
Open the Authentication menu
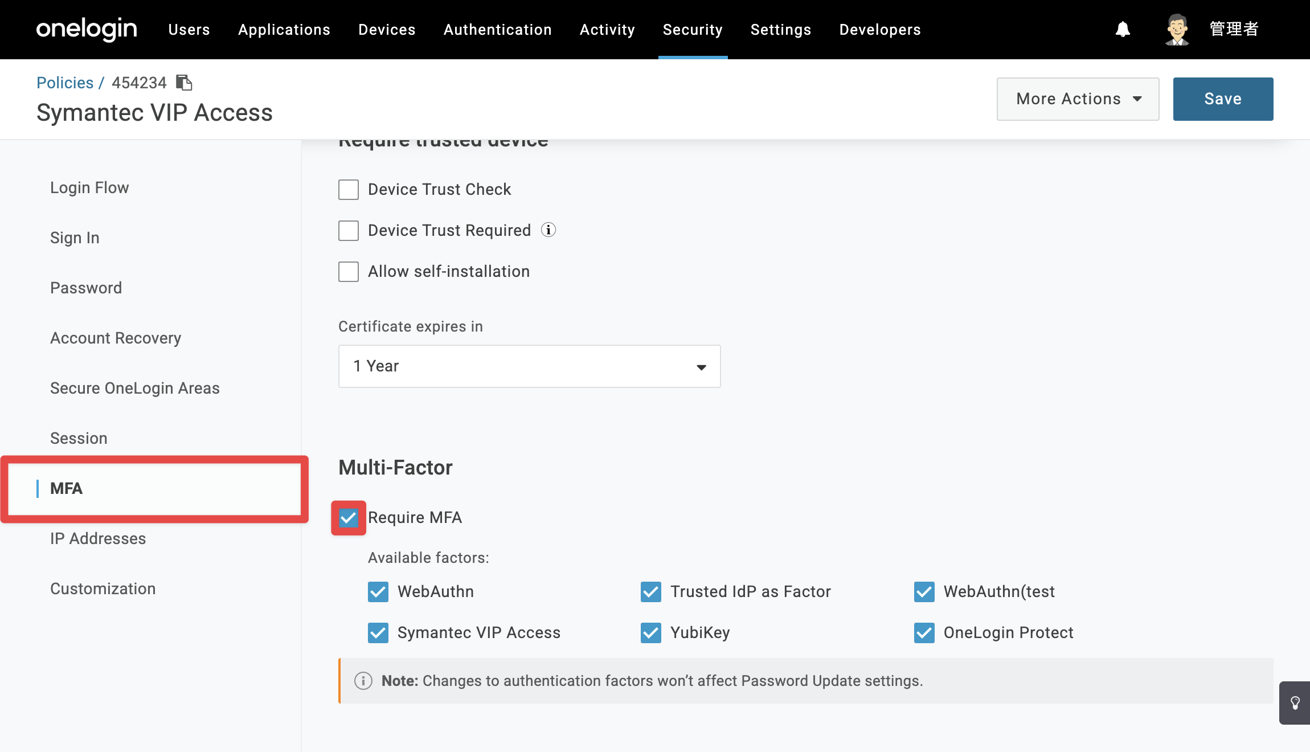click(498, 30)
